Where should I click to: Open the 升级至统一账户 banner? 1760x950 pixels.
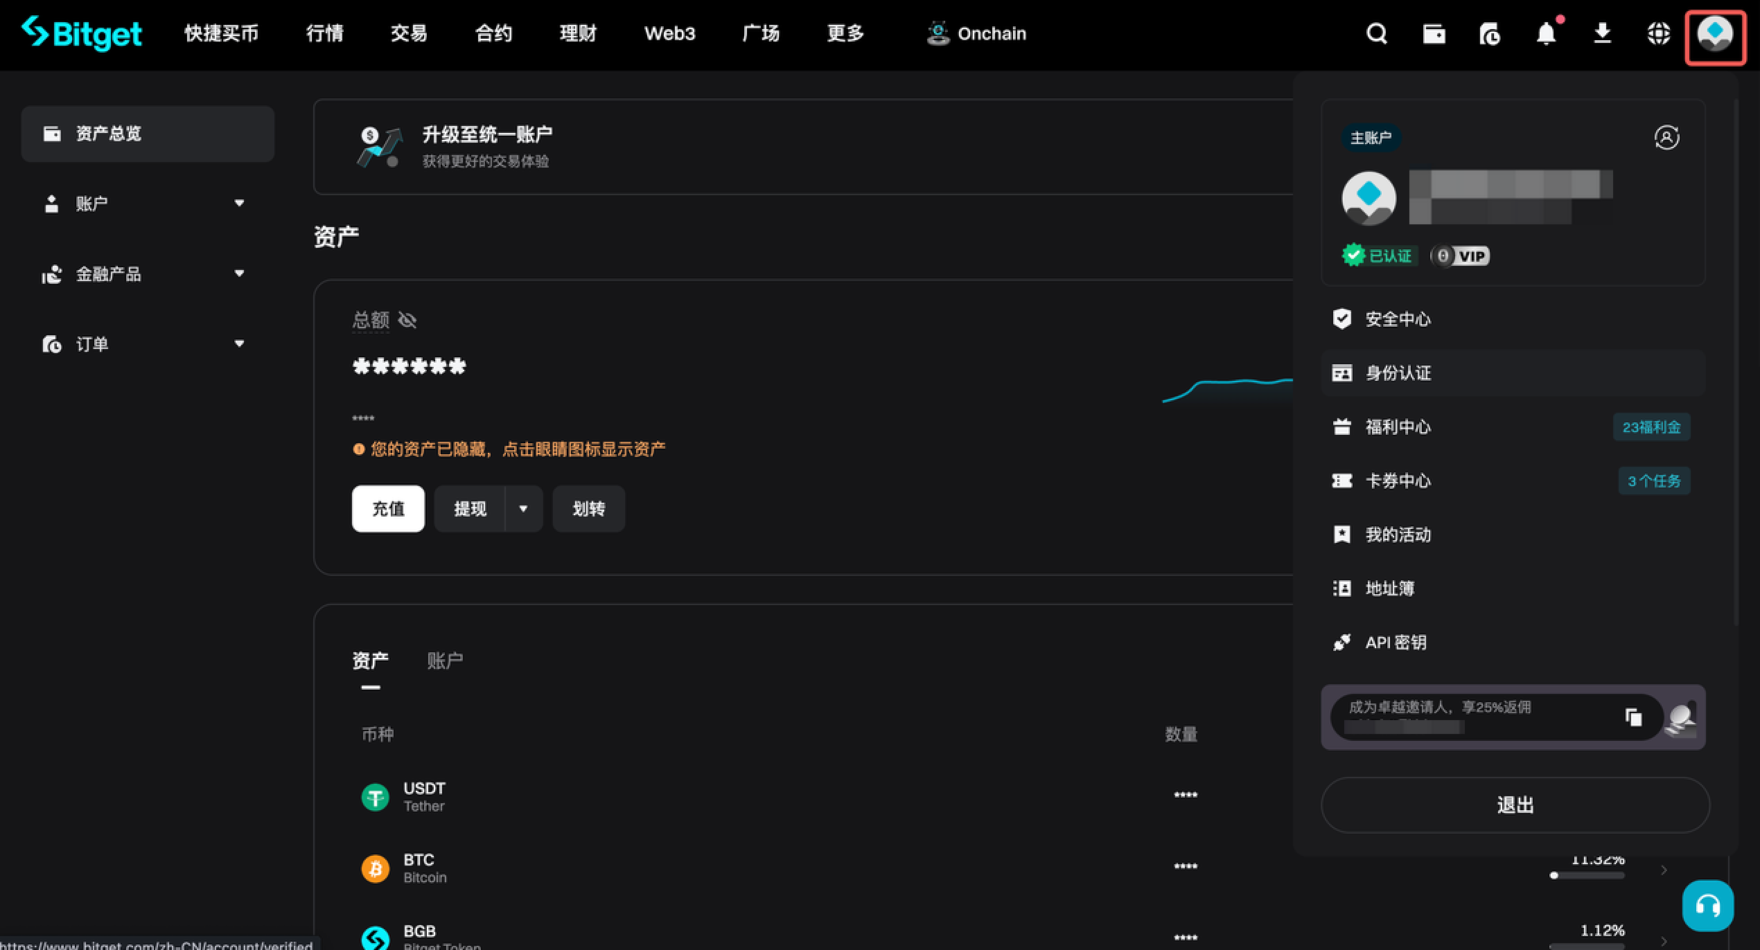(802, 147)
